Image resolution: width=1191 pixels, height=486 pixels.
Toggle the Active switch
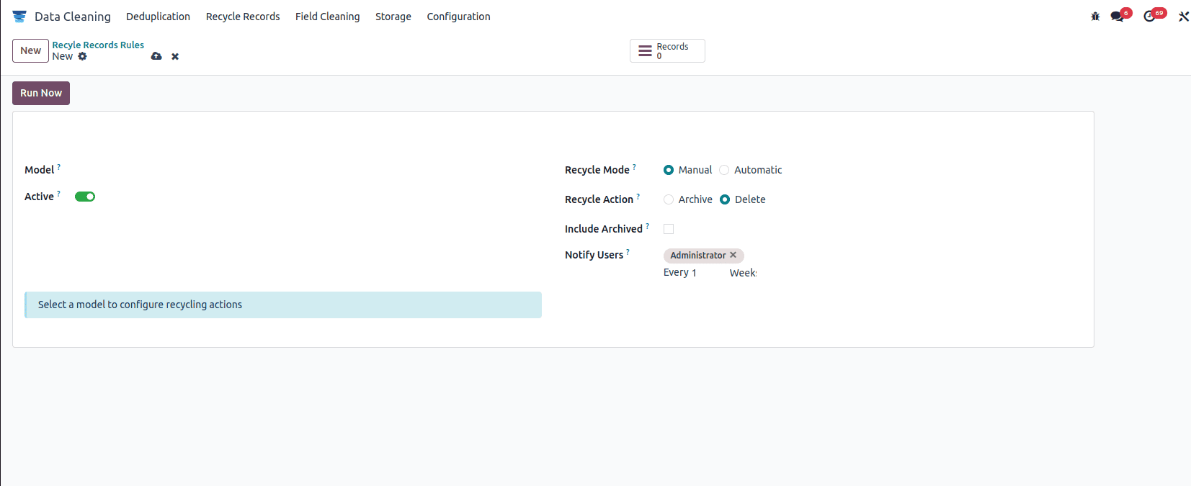(x=85, y=197)
